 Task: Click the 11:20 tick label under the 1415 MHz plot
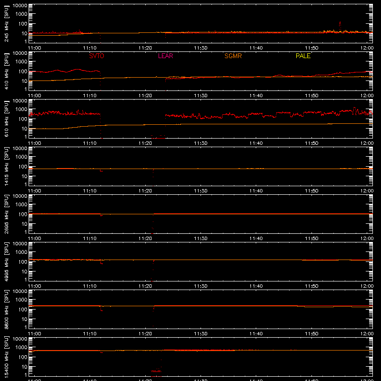[145, 191]
